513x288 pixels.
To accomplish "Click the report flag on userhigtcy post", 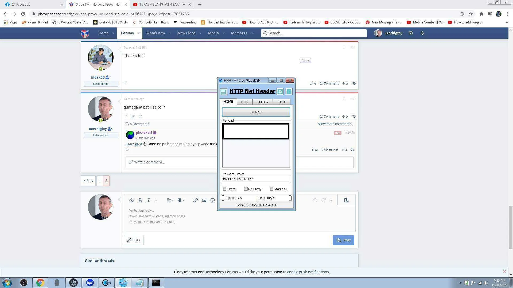I will (x=125, y=117).
